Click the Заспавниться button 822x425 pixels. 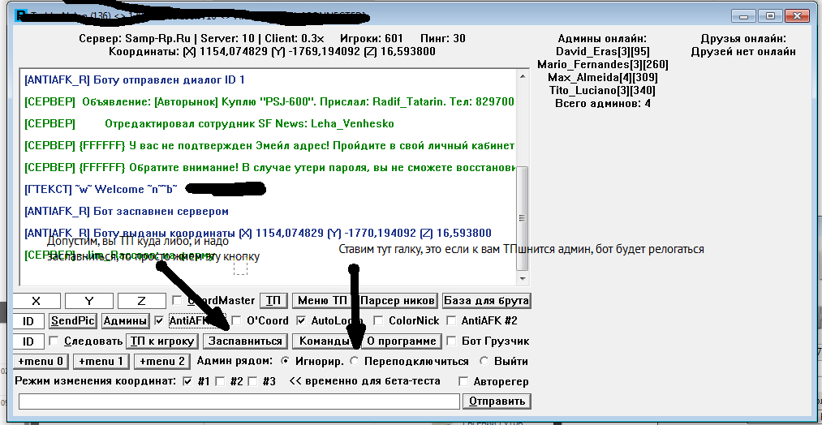pyautogui.click(x=243, y=341)
